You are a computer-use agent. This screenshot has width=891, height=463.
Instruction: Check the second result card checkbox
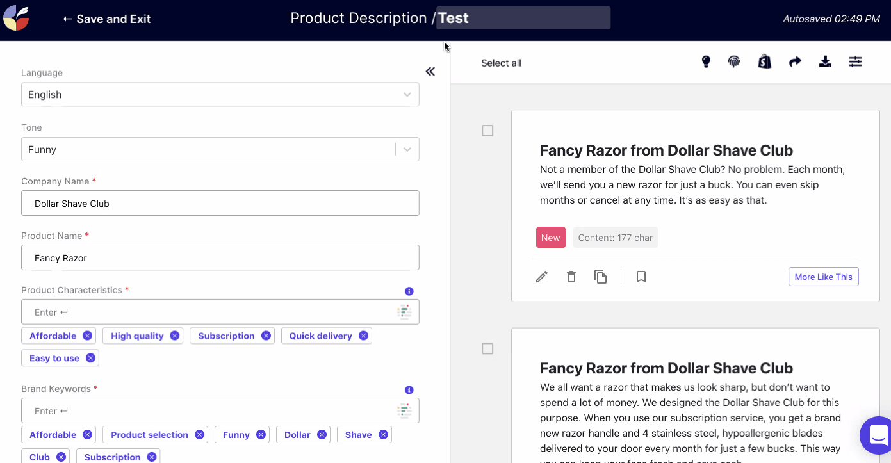[487, 348]
